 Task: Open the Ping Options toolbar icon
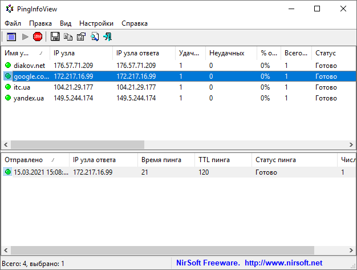(11, 37)
